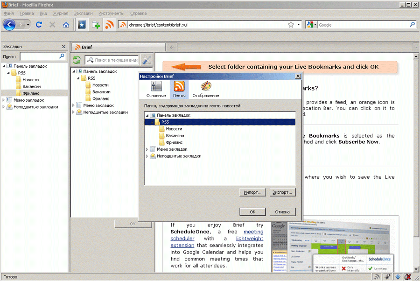Select Новости folder in the dialog tree

tap(174, 129)
